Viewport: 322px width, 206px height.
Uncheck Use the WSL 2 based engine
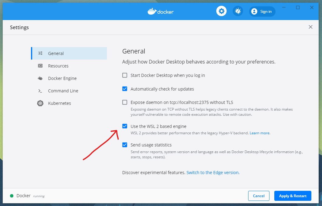coord(125,126)
